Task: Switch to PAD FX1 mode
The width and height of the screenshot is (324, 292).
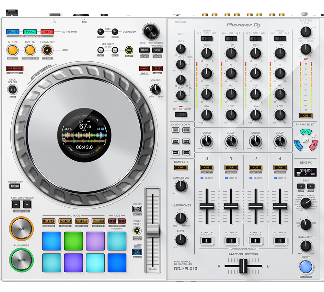Action: tap(64, 221)
